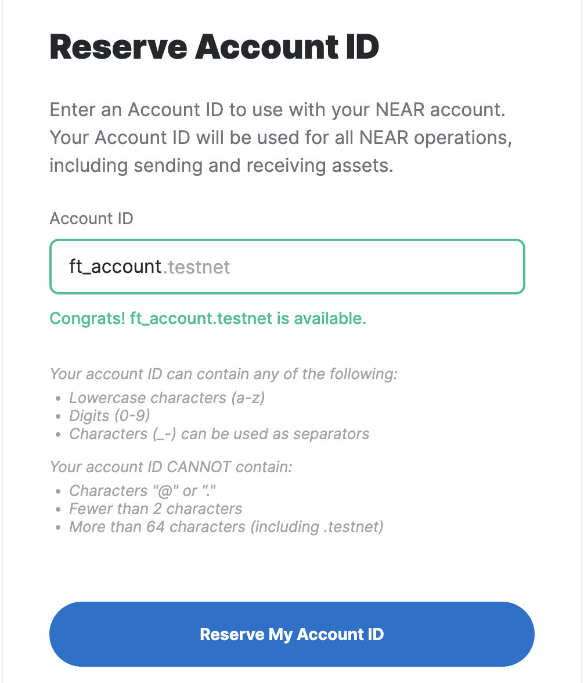Select the Digits (0-9) bullet item
The height and width of the screenshot is (683, 584).
[109, 416]
